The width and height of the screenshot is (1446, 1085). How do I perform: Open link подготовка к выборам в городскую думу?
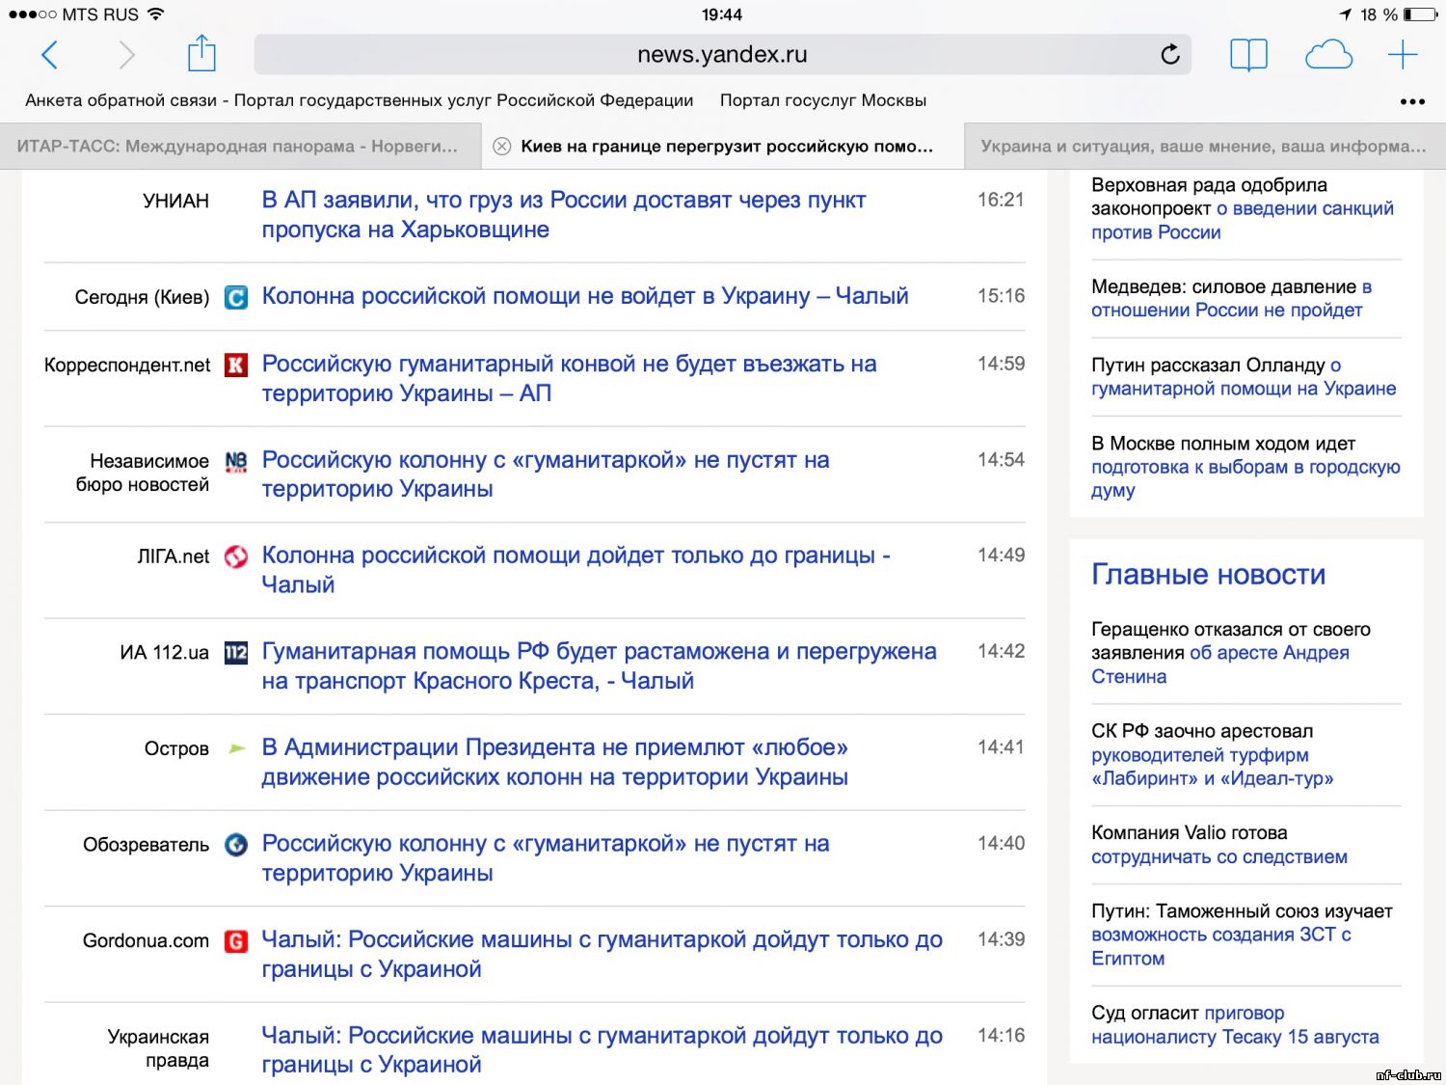coord(1245,478)
